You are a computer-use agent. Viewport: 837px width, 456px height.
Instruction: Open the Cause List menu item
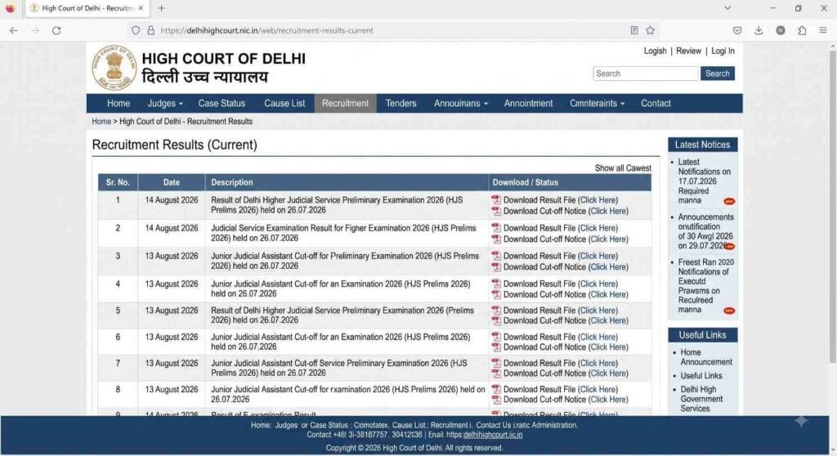284,104
